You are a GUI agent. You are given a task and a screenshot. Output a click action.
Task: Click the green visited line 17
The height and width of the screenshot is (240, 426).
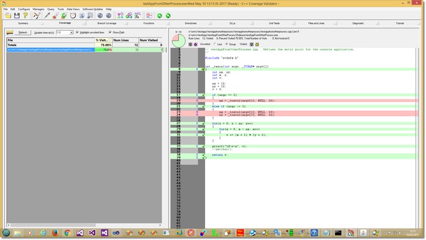click(x=294, y=95)
